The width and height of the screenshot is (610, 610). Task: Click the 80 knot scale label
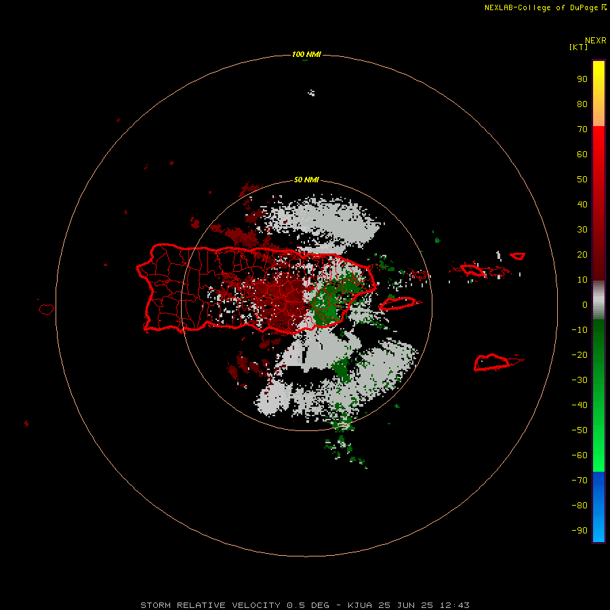coord(582,104)
